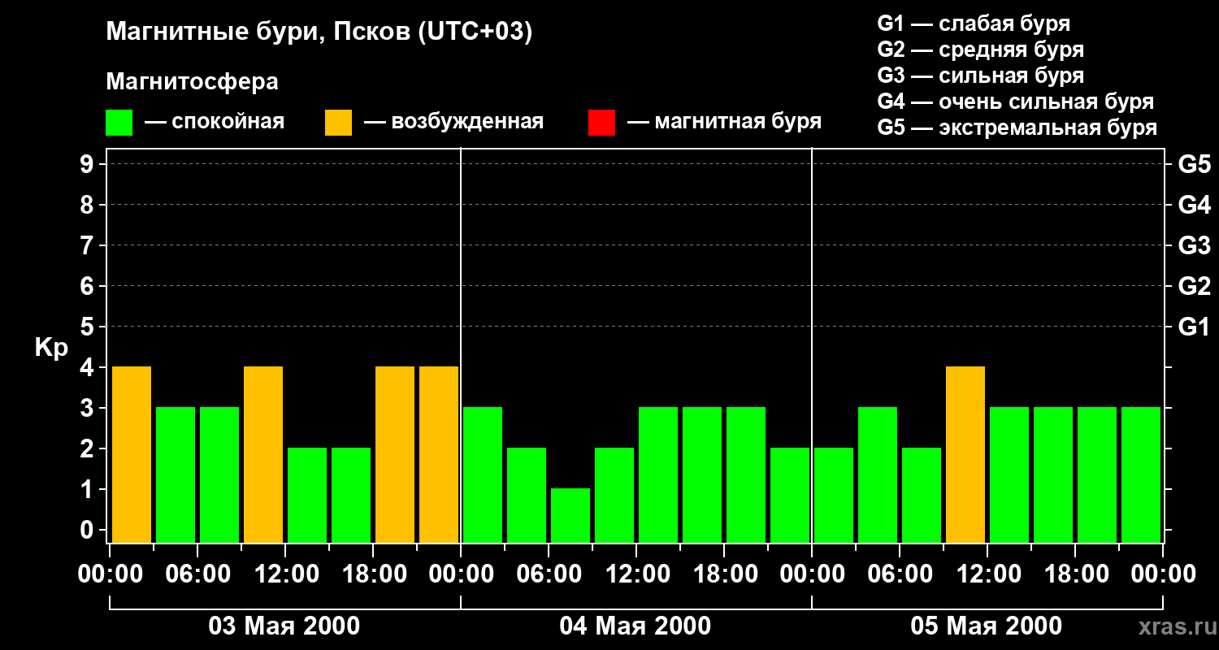Click the '05 Мая 2000' date label
Image resolution: width=1219 pixels, height=650 pixels.
[986, 626]
